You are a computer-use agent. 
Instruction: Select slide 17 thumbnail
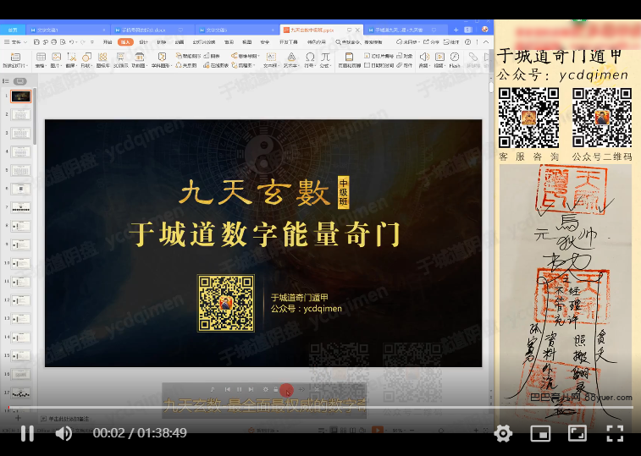click(21, 393)
